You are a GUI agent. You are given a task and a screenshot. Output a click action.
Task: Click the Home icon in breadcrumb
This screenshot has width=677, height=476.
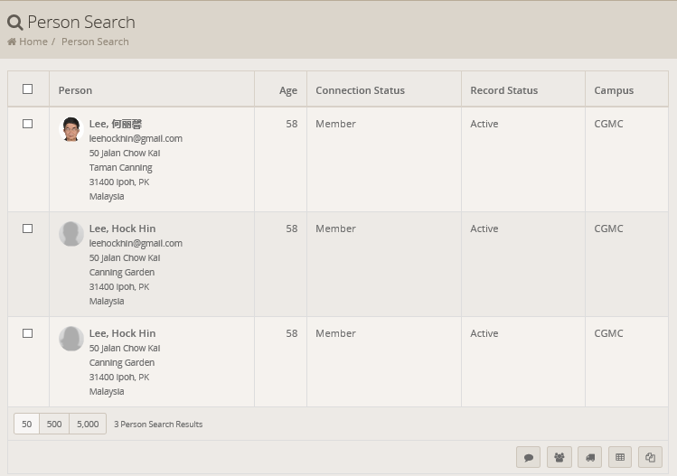[12, 42]
